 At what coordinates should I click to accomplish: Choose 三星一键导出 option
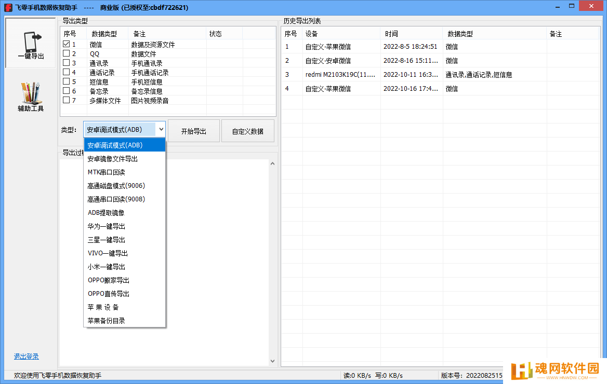tap(125, 240)
